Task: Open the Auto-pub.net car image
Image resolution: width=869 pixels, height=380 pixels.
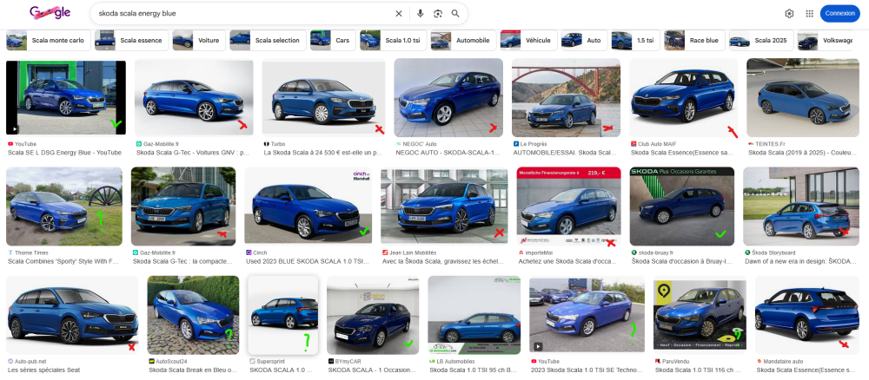Action: pos(72,315)
